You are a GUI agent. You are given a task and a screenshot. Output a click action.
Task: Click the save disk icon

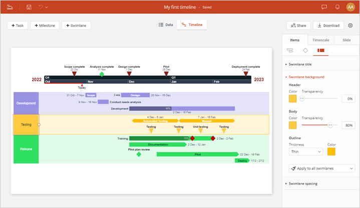tap(29, 7)
